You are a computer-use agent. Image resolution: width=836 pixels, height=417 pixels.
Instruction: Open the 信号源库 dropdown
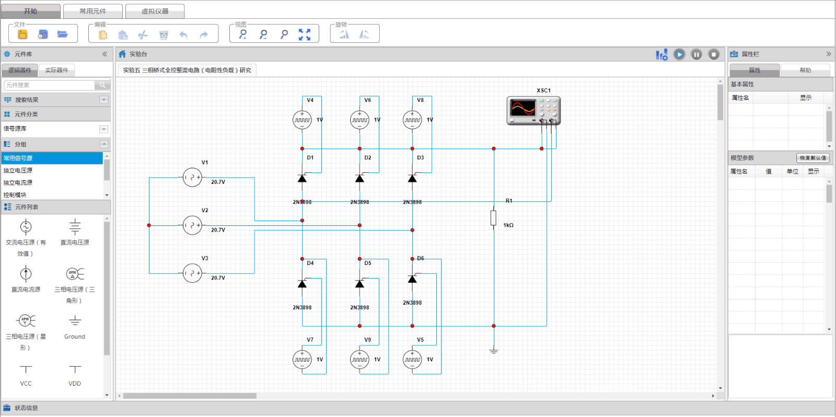[x=104, y=129]
